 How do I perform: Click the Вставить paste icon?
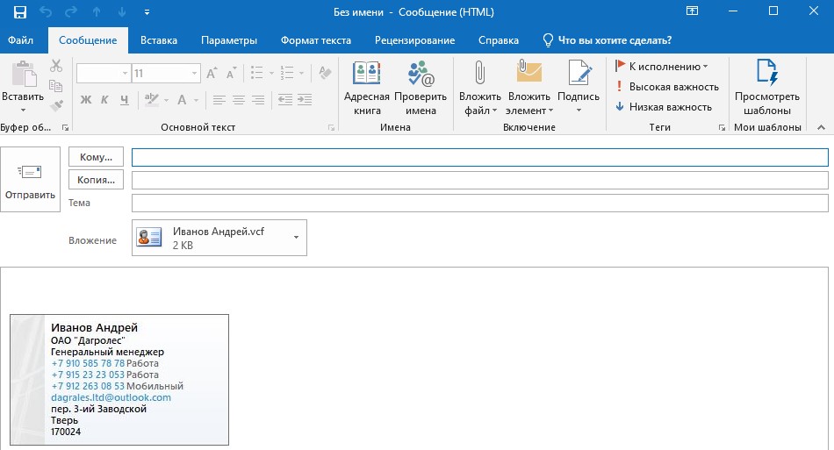coord(24,74)
